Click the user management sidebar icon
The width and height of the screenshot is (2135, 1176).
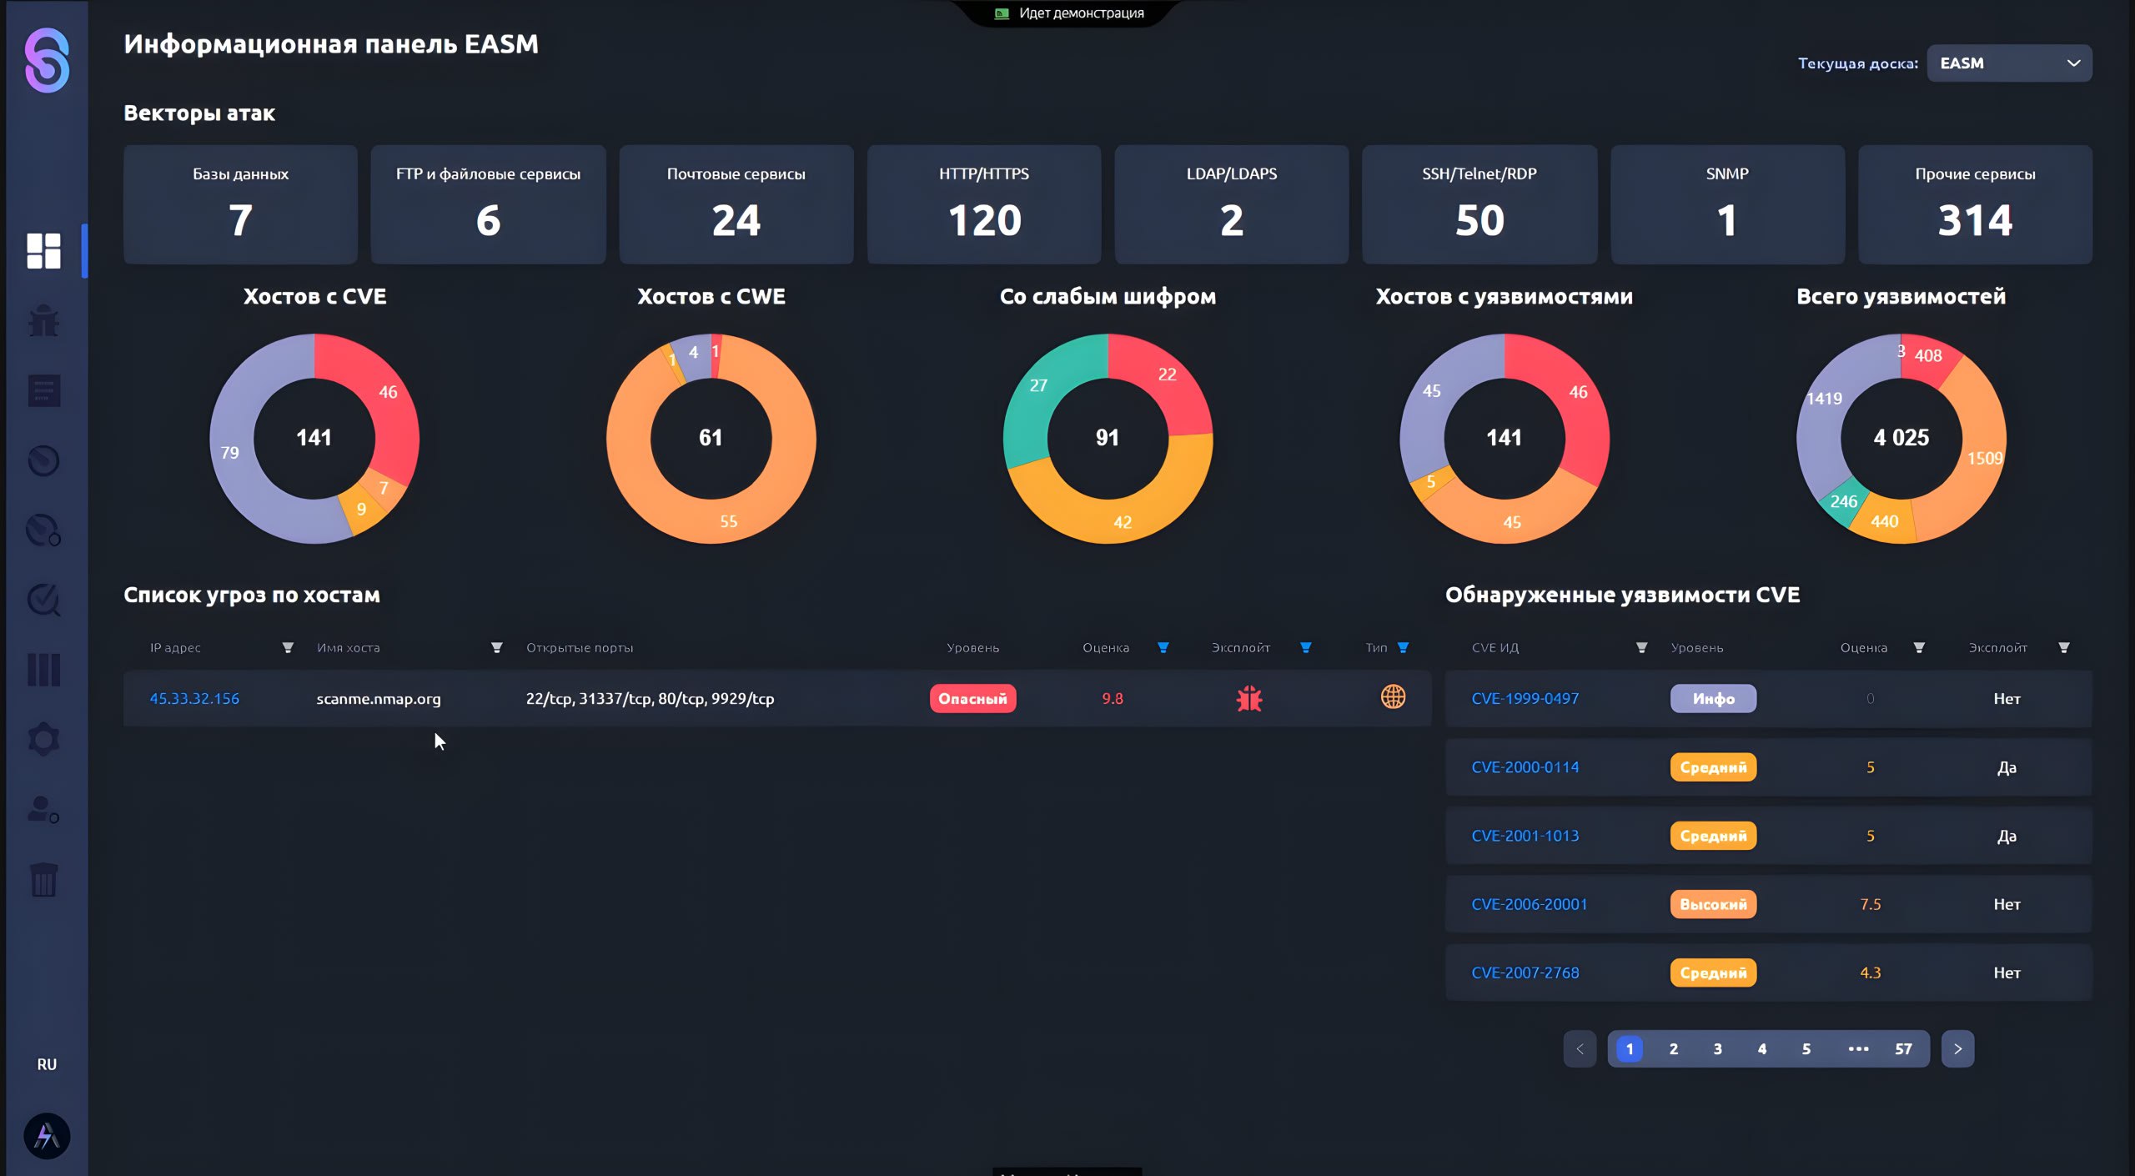click(x=43, y=809)
